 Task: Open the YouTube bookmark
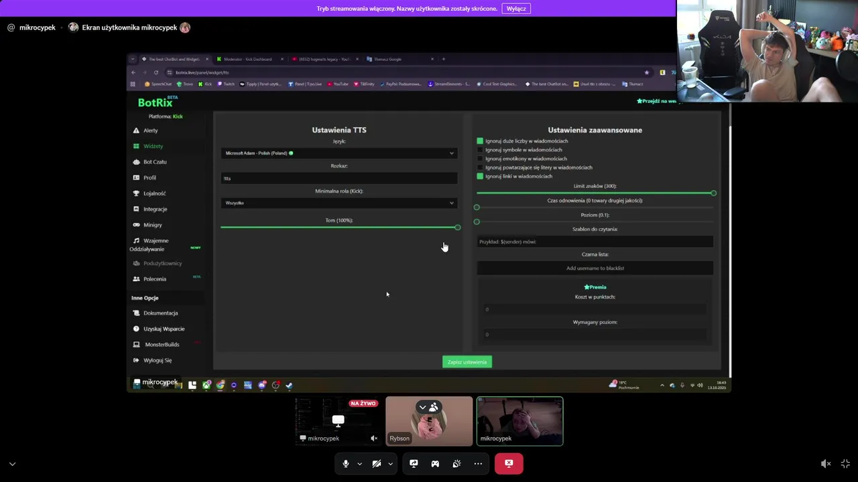(337, 84)
